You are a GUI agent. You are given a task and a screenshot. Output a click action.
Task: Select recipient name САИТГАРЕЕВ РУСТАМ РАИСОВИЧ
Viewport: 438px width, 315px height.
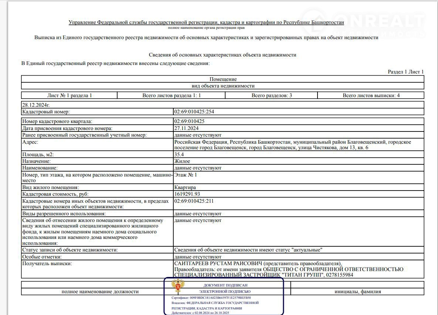pyautogui.click(x=218, y=264)
